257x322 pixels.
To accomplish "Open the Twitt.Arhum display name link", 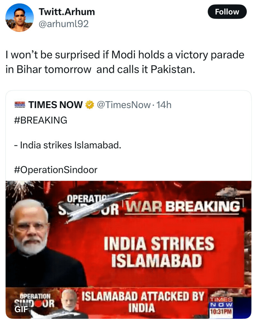I will pyautogui.click(x=67, y=12).
